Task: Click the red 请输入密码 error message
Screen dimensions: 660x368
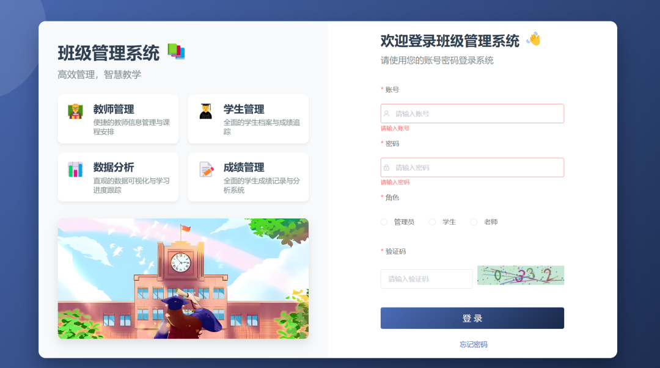Action: coord(395,182)
